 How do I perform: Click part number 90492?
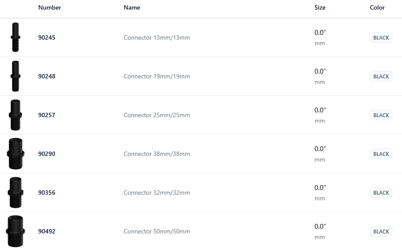click(x=47, y=232)
